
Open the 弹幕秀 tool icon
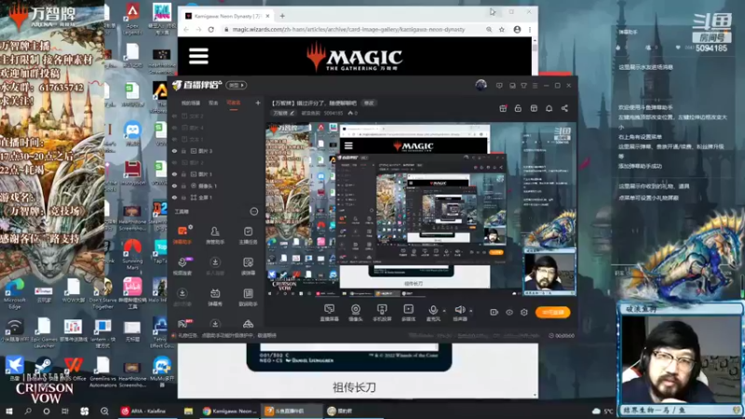[x=215, y=297]
